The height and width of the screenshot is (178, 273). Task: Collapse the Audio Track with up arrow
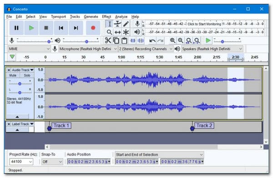17,117
